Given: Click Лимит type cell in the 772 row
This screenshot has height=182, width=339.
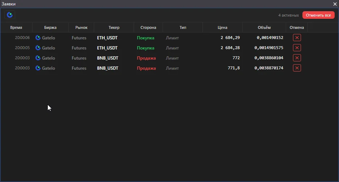Looking at the screenshot, I should 172,58.
